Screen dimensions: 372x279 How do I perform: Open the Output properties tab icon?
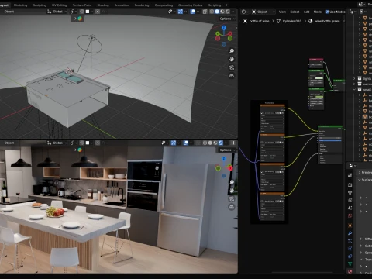[350, 192]
